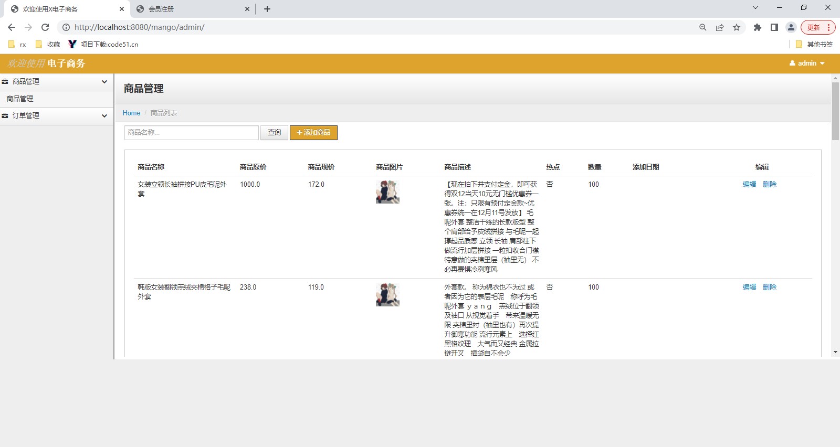Click the 更新 browser update button
This screenshot has width=840, height=447.
[818, 27]
